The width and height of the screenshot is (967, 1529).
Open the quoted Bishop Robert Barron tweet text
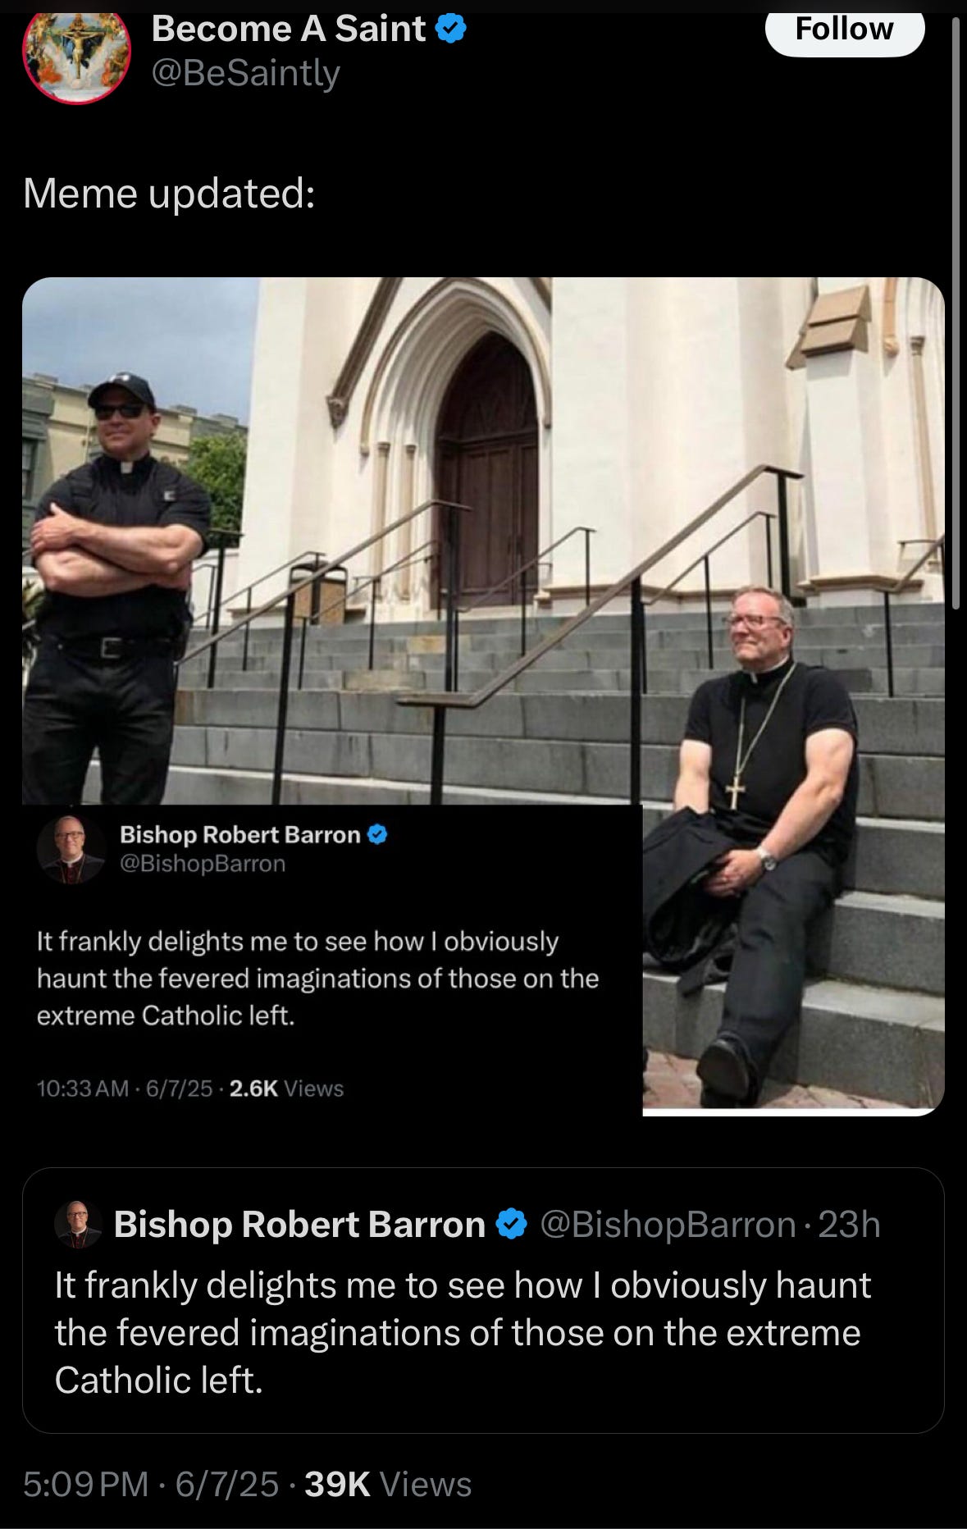pos(463,1333)
